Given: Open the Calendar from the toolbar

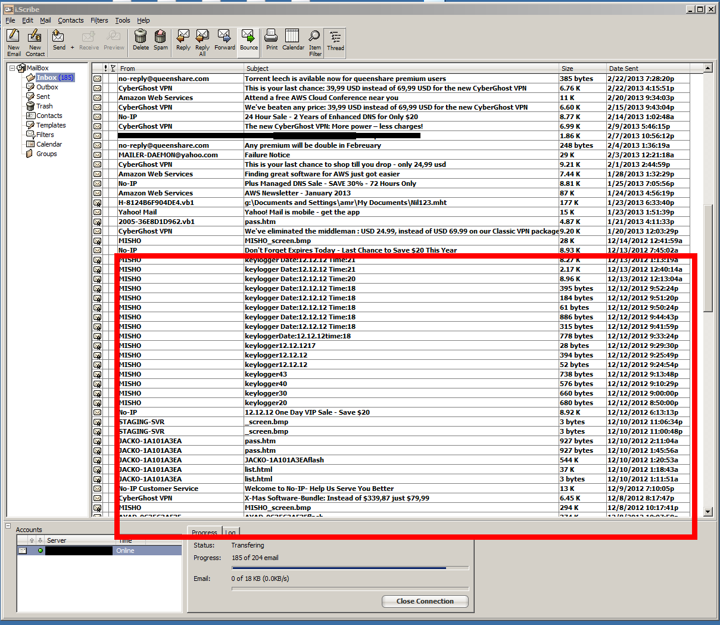Looking at the screenshot, I should click(x=293, y=41).
